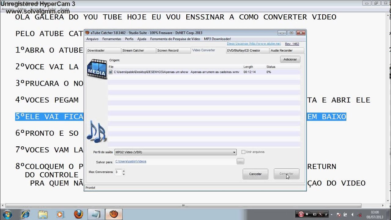This screenshot has width=391, height=220.
Task: Click aTube Catcher taskbar button
Action: click(x=114, y=214)
